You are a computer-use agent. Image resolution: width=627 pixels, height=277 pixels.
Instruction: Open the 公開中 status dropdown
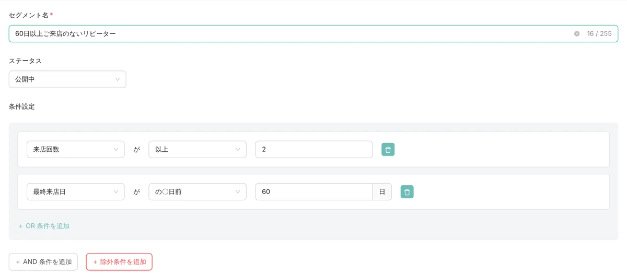pos(67,79)
